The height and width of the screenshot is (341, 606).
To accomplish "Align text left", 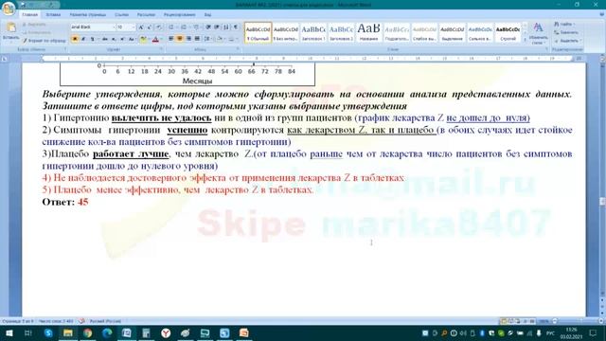I will tap(171, 39).
